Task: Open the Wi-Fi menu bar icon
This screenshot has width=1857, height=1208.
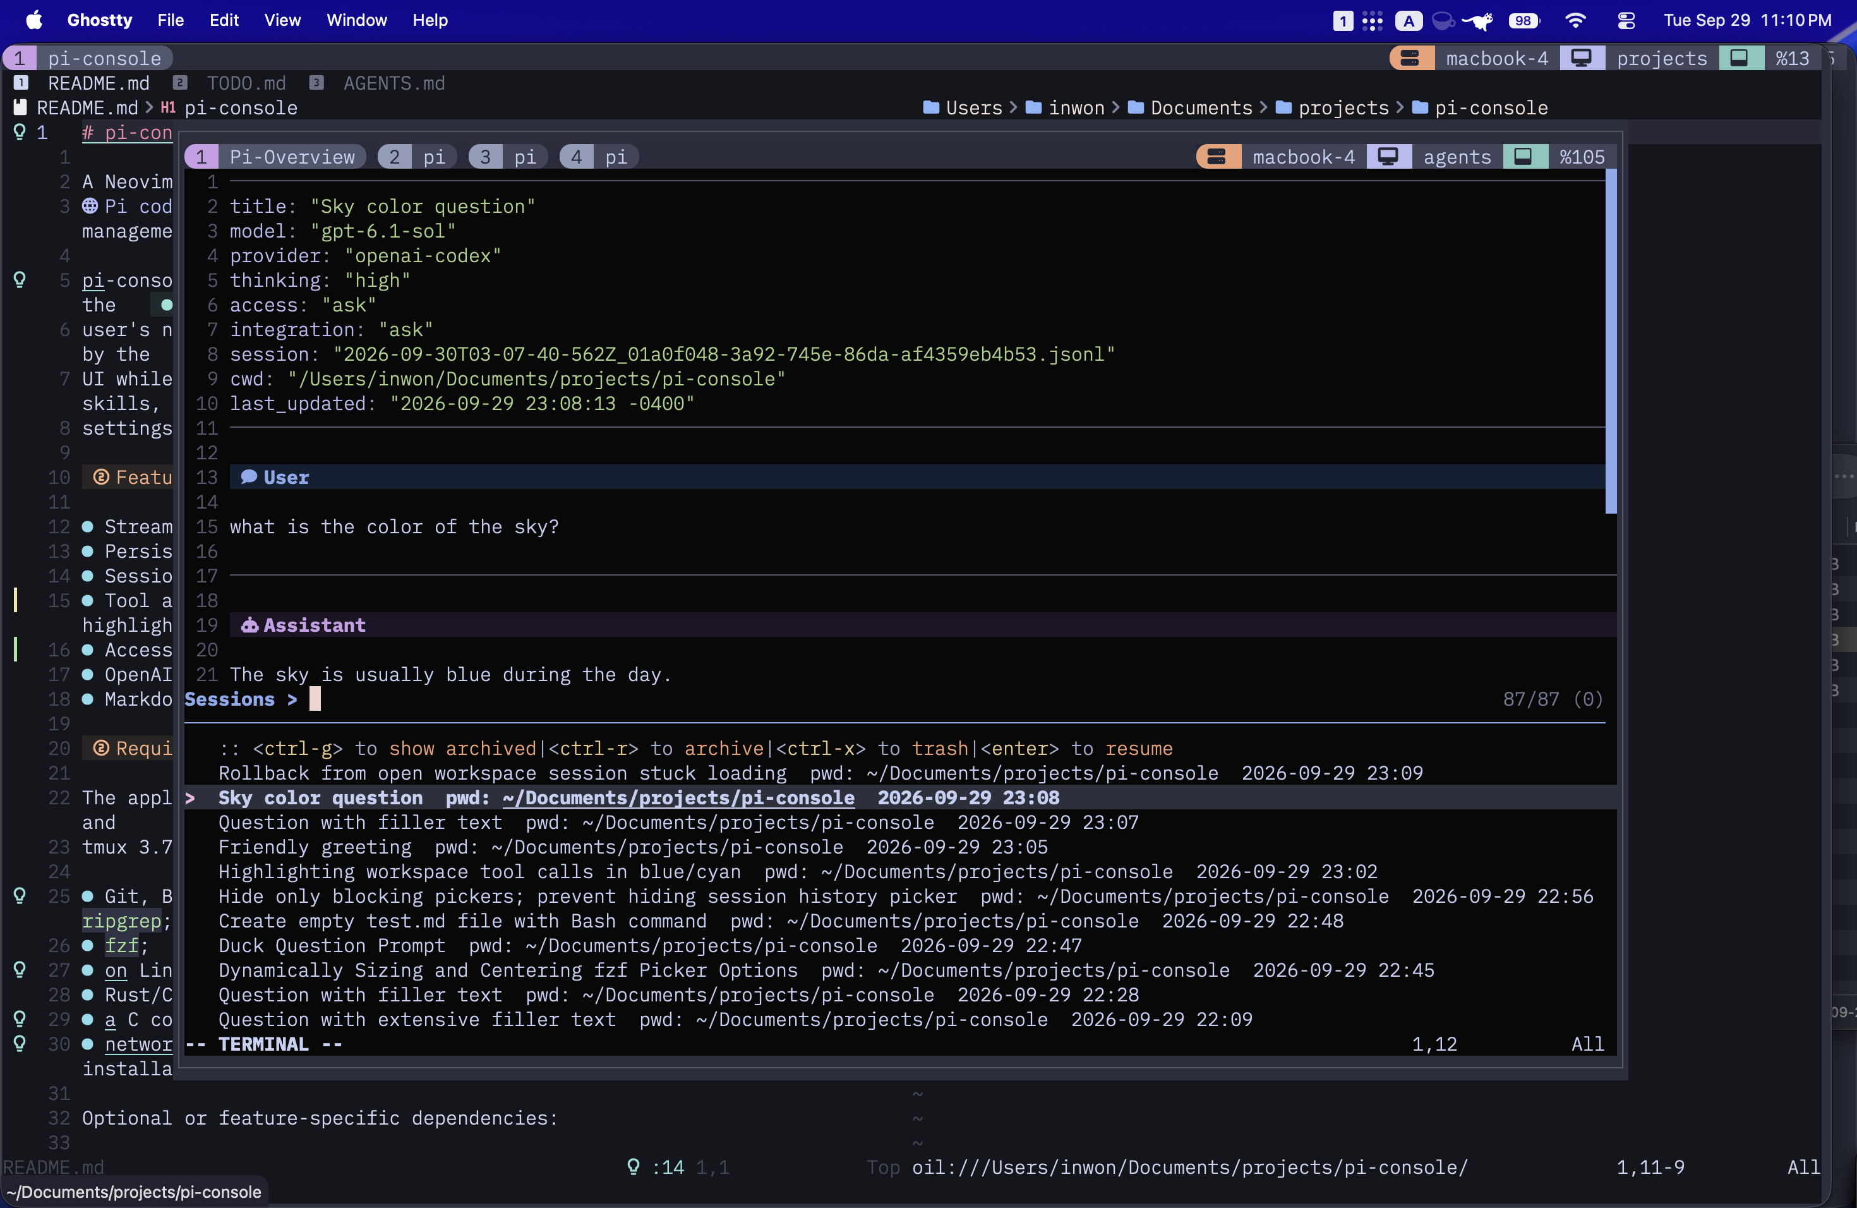Action: (1575, 21)
